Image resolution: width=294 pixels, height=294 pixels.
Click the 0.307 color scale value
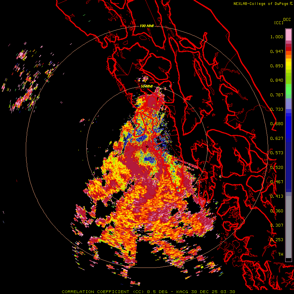[277, 225]
